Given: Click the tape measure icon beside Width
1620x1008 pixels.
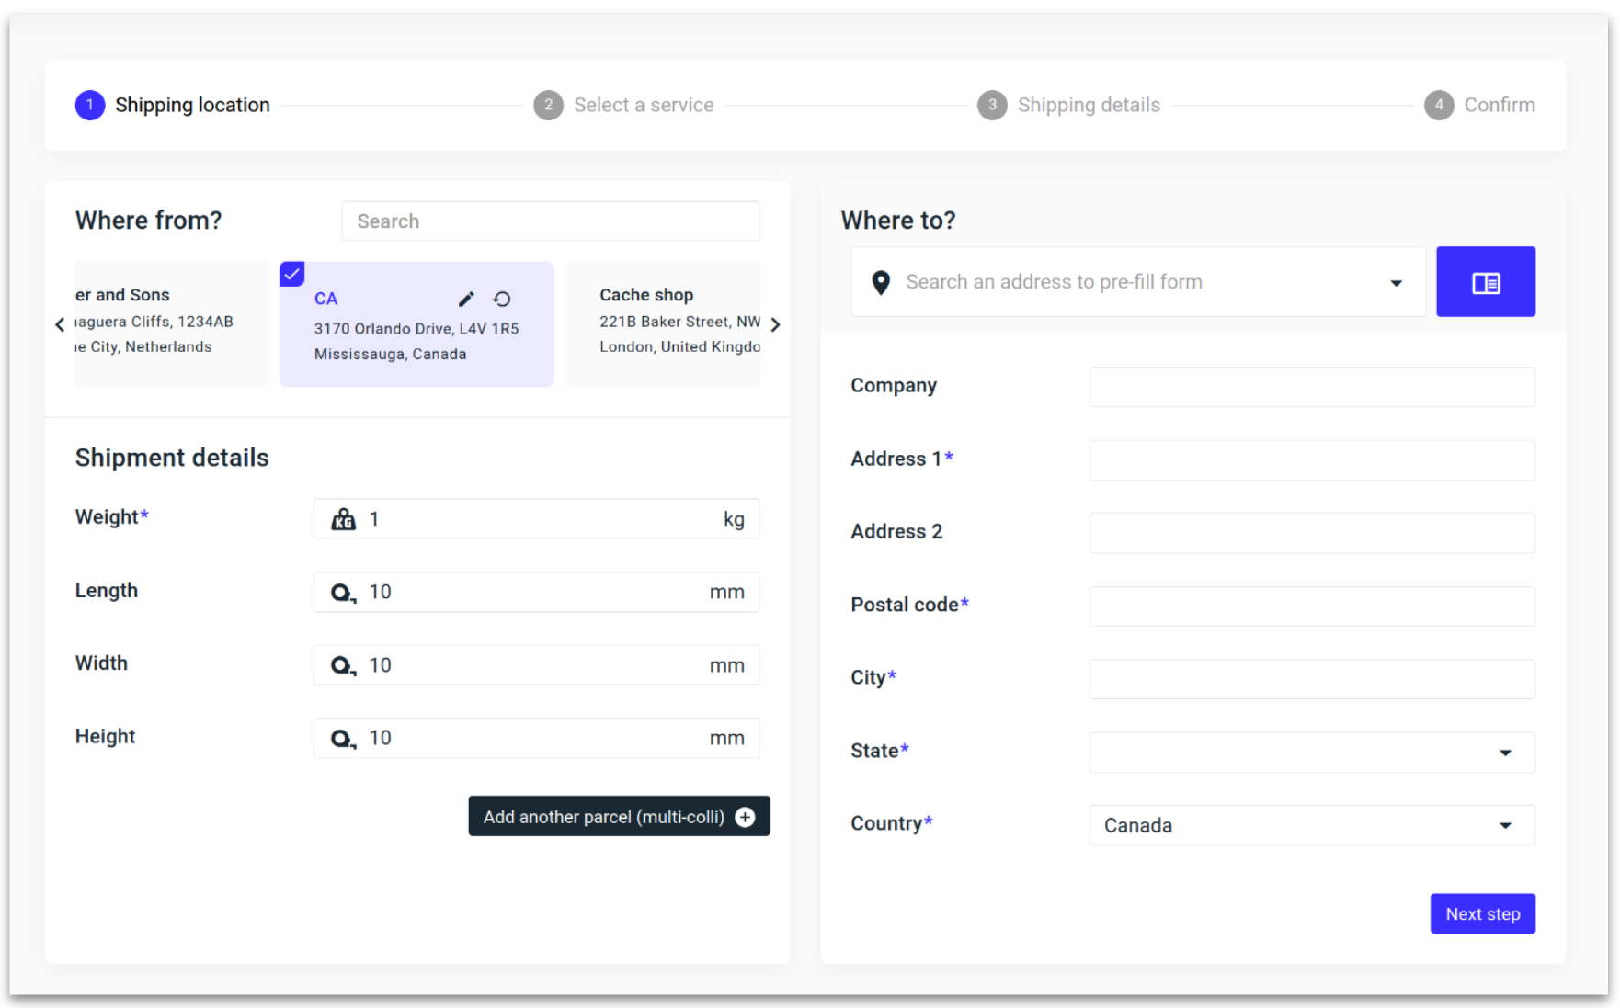Looking at the screenshot, I should [343, 665].
